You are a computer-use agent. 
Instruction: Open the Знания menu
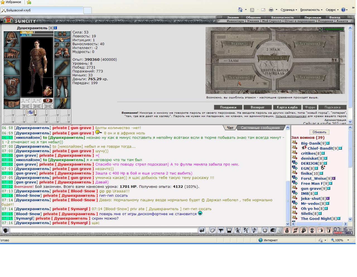click(x=233, y=17)
